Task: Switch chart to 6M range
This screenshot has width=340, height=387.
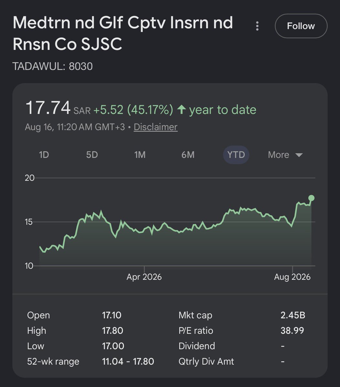Action: coord(188,155)
